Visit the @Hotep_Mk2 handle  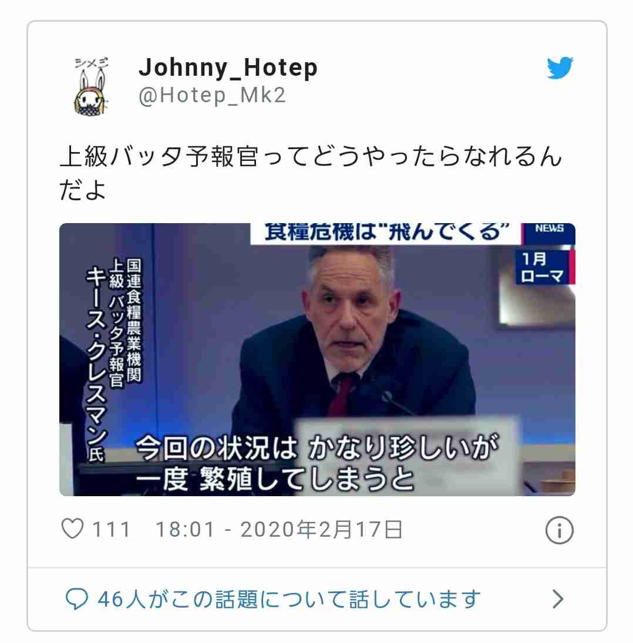212,96
